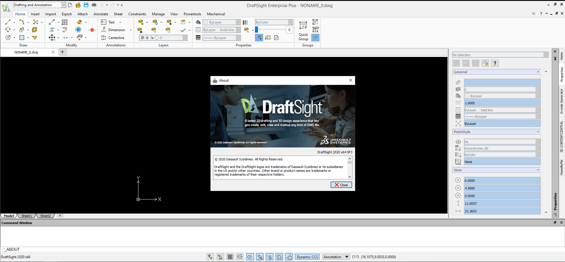Click the Save icon in quick access toolbar
Image resolution: width=565 pixels, height=262 pixels.
click(x=86, y=5)
